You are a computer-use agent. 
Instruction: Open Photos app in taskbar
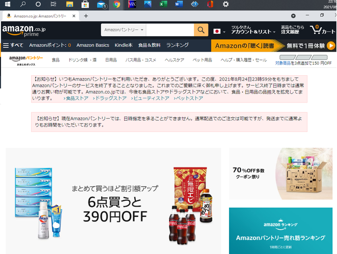pyautogui.click(x=147, y=4)
